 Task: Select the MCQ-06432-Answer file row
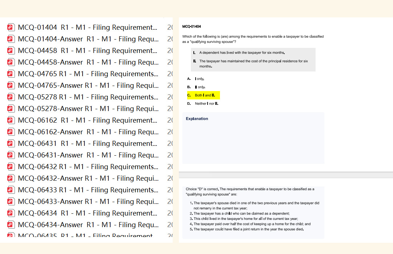click(x=88, y=179)
